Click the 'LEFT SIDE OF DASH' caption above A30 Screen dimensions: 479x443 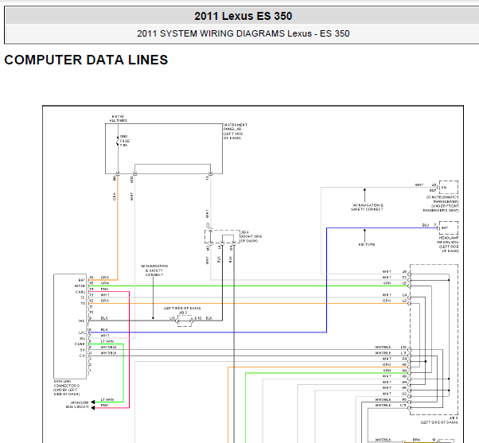(182, 309)
